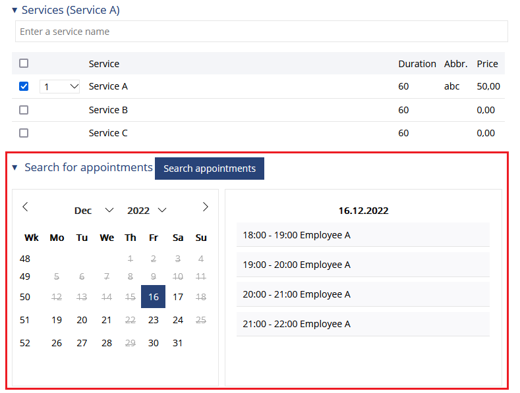Open the 2022 year dropdown
The width and height of the screenshot is (520, 393).
point(146,211)
